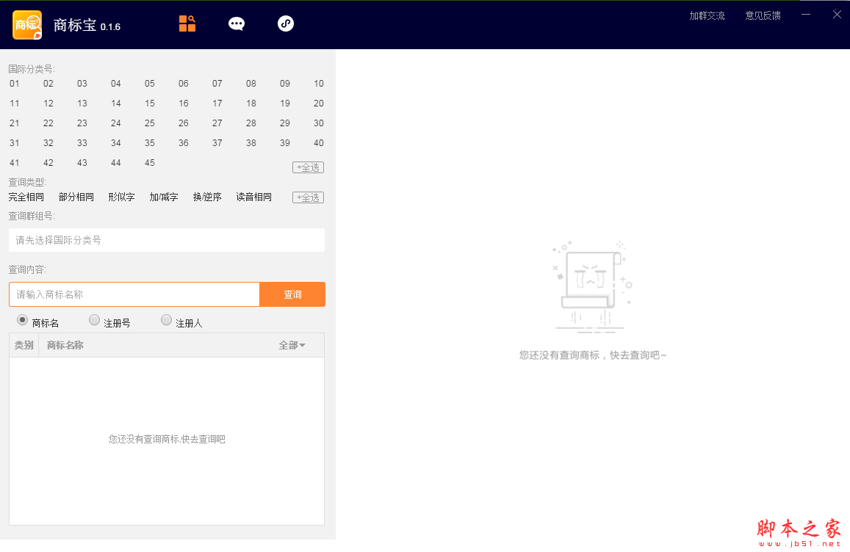This screenshot has height=552, width=850.
Task: Click the 商标宝 logo icon
Action: point(26,24)
